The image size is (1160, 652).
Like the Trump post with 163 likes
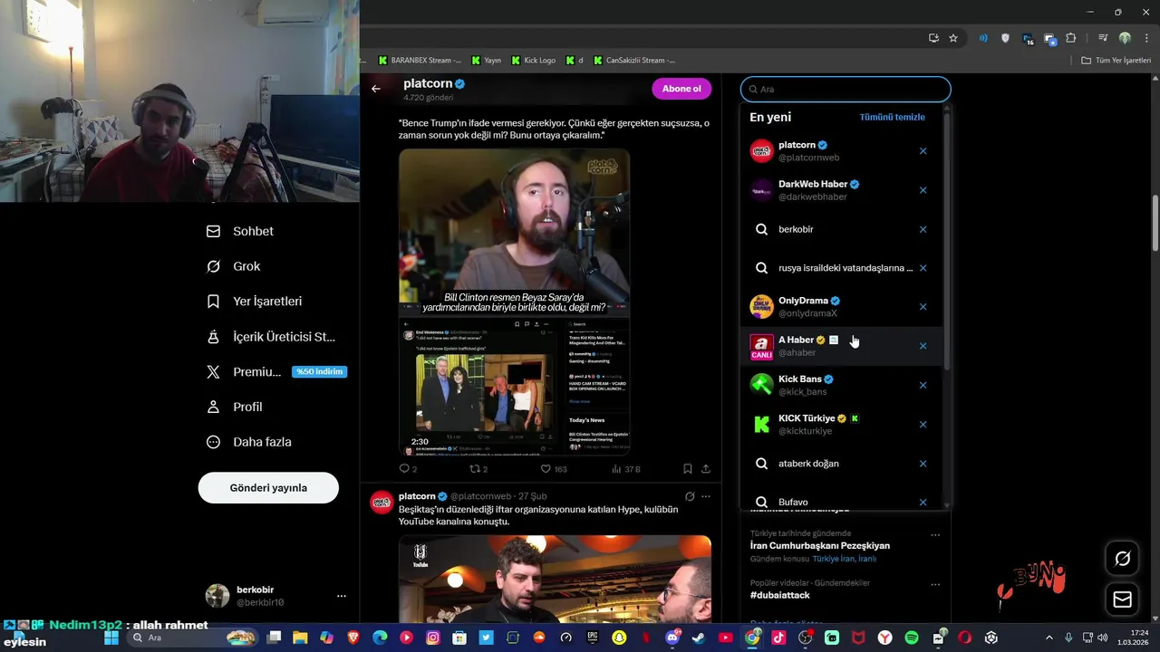coord(553,469)
